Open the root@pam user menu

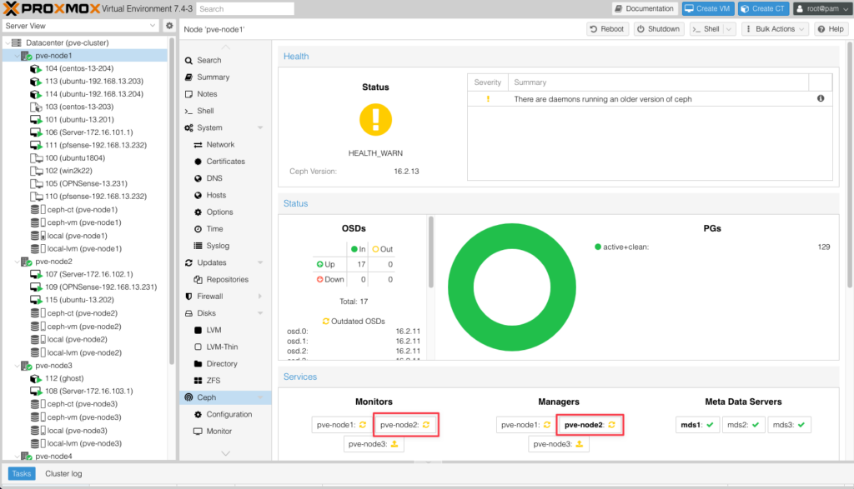coord(821,8)
